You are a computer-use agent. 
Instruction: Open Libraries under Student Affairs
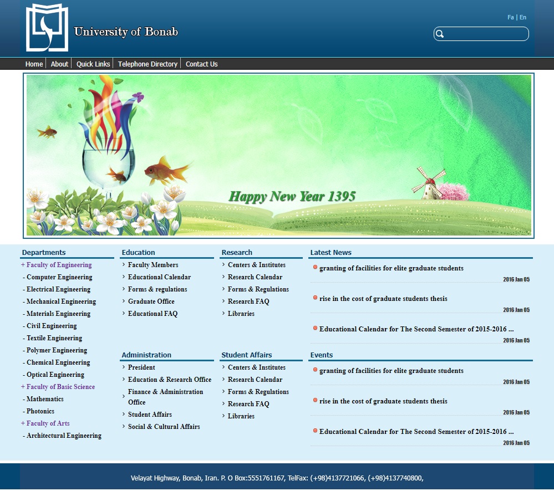tap(241, 416)
